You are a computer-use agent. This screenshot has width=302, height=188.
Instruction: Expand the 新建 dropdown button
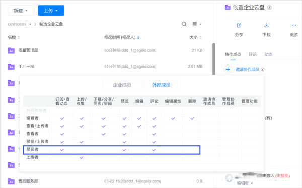click(21, 11)
